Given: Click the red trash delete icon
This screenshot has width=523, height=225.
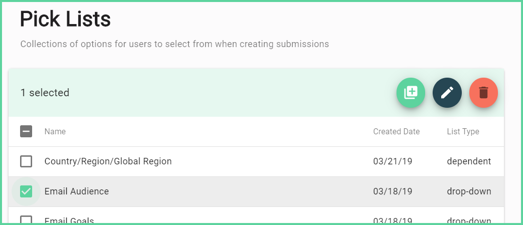Looking at the screenshot, I should tap(484, 93).
